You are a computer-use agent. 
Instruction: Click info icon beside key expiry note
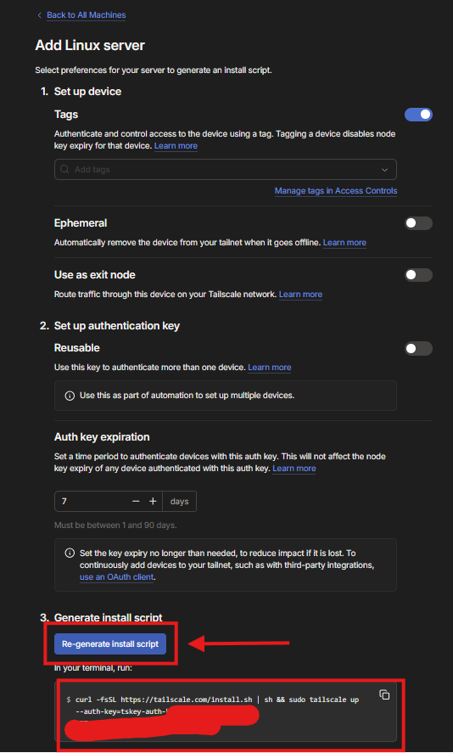(70, 553)
